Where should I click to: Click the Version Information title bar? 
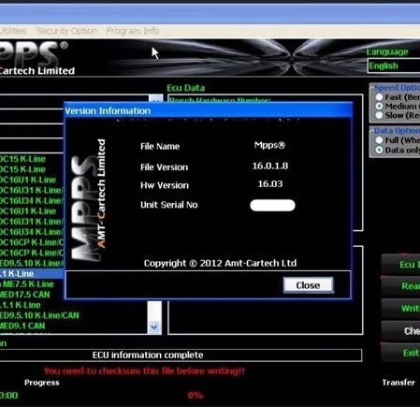[x=209, y=110]
